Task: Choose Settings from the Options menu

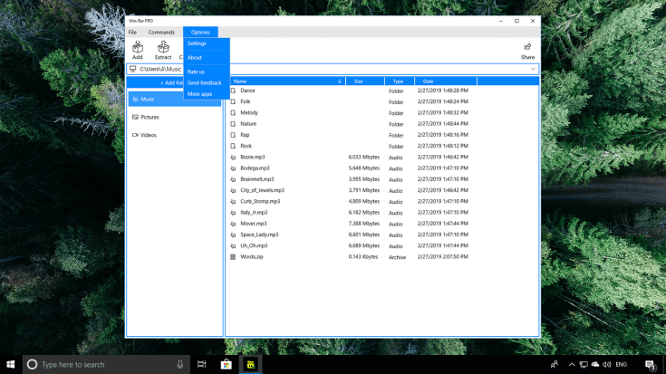Action: [x=197, y=43]
